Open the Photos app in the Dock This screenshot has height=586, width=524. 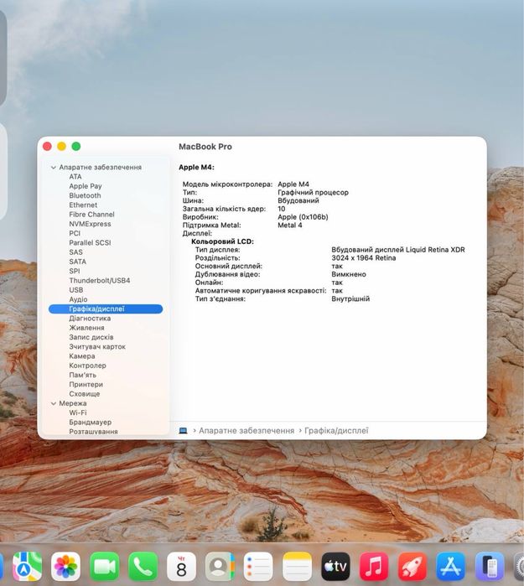coord(65,566)
